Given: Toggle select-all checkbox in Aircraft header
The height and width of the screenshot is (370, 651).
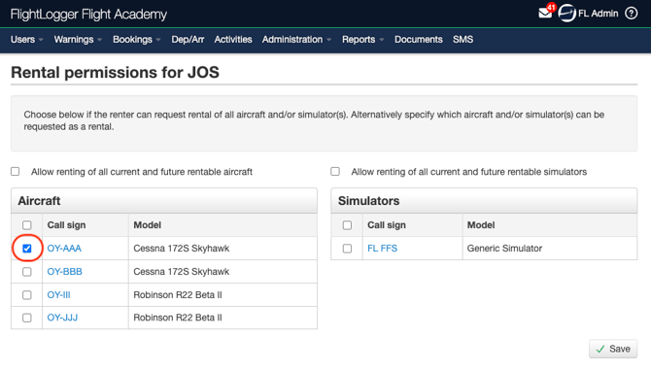Looking at the screenshot, I should tap(27, 225).
